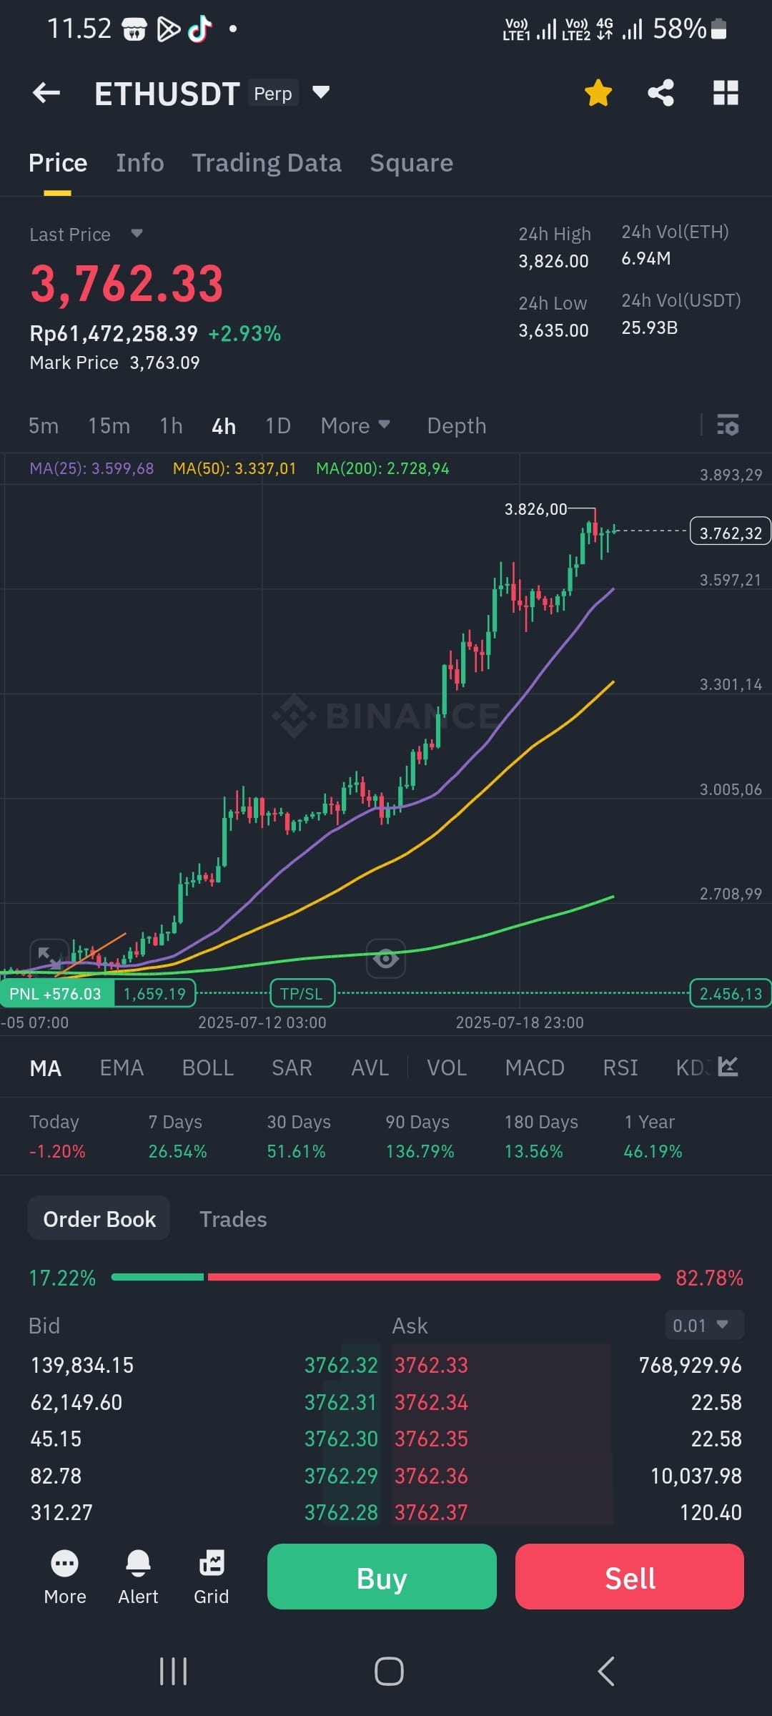Image resolution: width=772 pixels, height=1716 pixels.
Task: Tap the battery icon in status bar
Action: pyautogui.click(x=719, y=29)
